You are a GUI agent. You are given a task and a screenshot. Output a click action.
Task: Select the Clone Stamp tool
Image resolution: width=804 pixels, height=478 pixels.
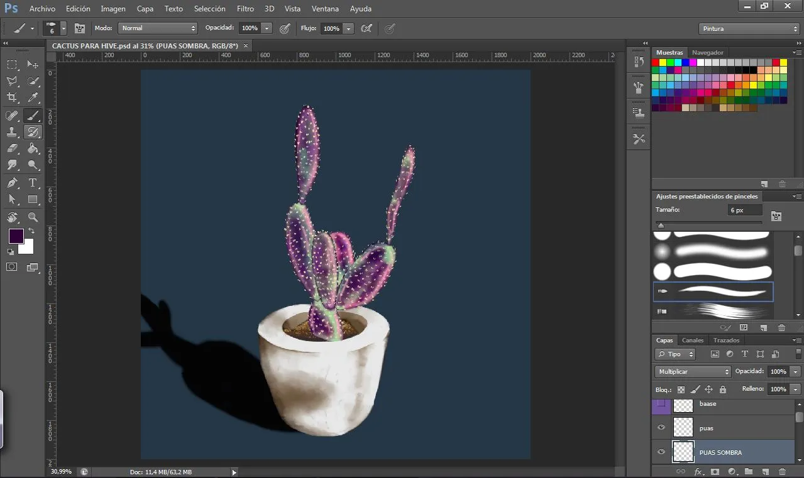coord(12,132)
